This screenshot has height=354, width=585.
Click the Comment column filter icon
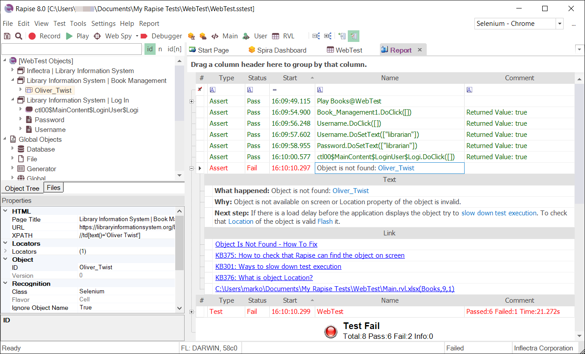[x=469, y=90]
